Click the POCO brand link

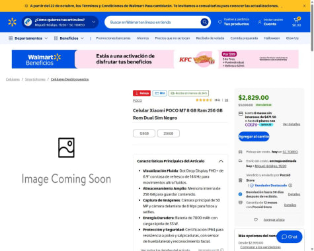(137, 100)
